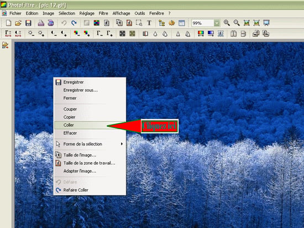Save using the floppy disk toolbar icon
The height and width of the screenshot is (228, 304).
28,23
